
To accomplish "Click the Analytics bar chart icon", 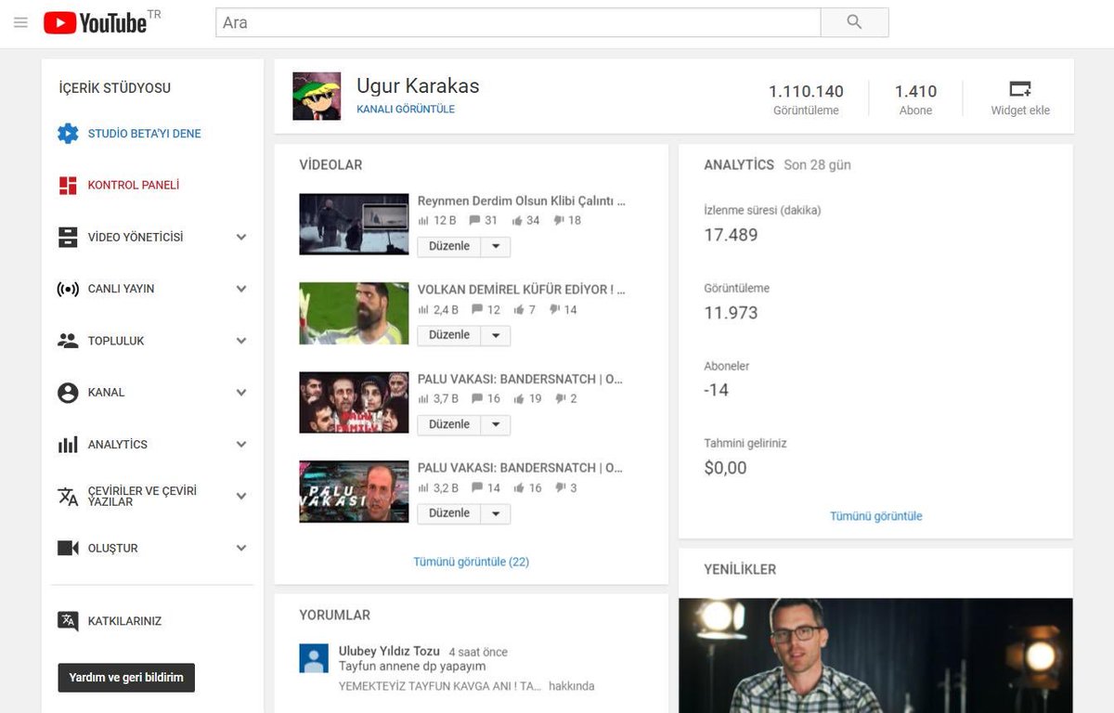I will pyautogui.click(x=68, y=445).
